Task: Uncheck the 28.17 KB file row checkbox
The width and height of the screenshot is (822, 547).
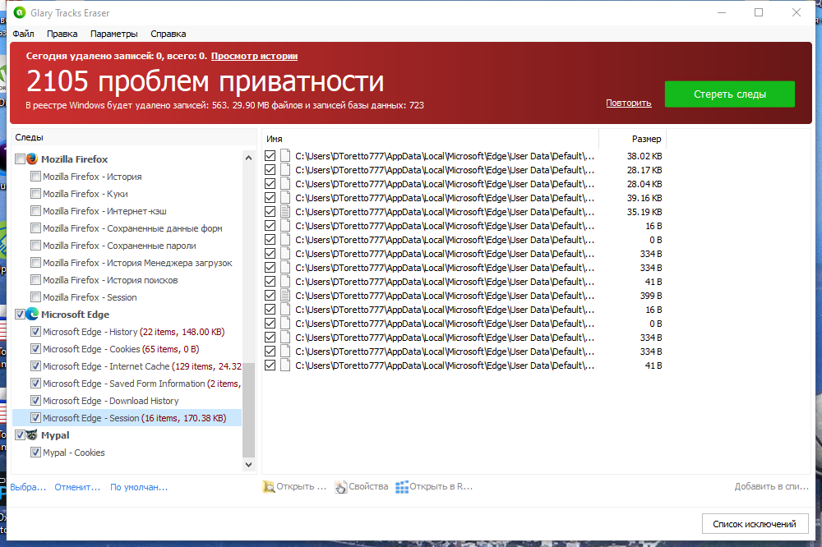Action: [x=270, y=170]
